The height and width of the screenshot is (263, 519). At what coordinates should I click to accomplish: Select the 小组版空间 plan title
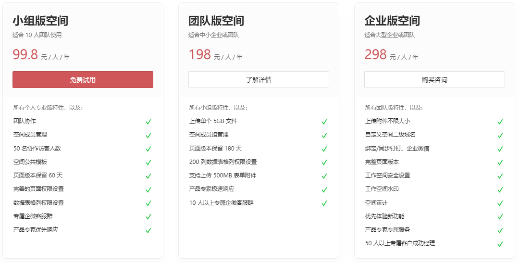[x=40, y=21]
